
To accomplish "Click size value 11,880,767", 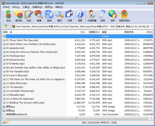I will [79, 103].
